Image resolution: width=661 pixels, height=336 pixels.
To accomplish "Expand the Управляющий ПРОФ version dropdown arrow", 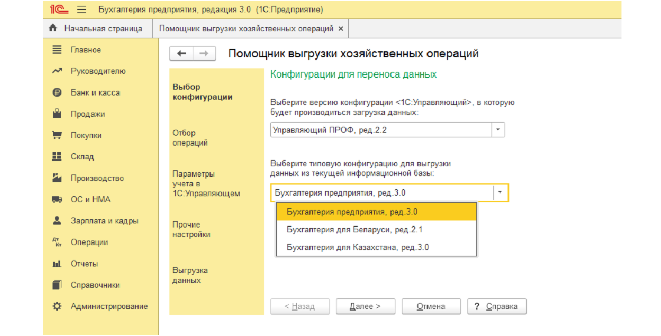I will tap(498, 130).
